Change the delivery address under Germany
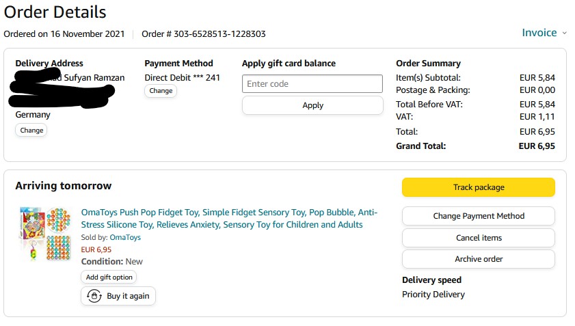Viewport: 575px width, 326px height. [31, 130]
